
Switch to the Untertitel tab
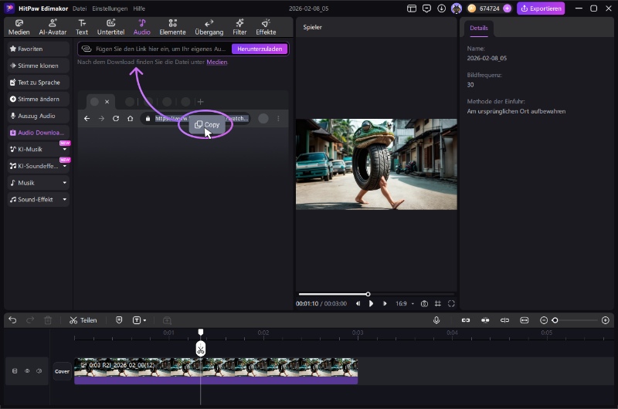[x=111, y=27]
